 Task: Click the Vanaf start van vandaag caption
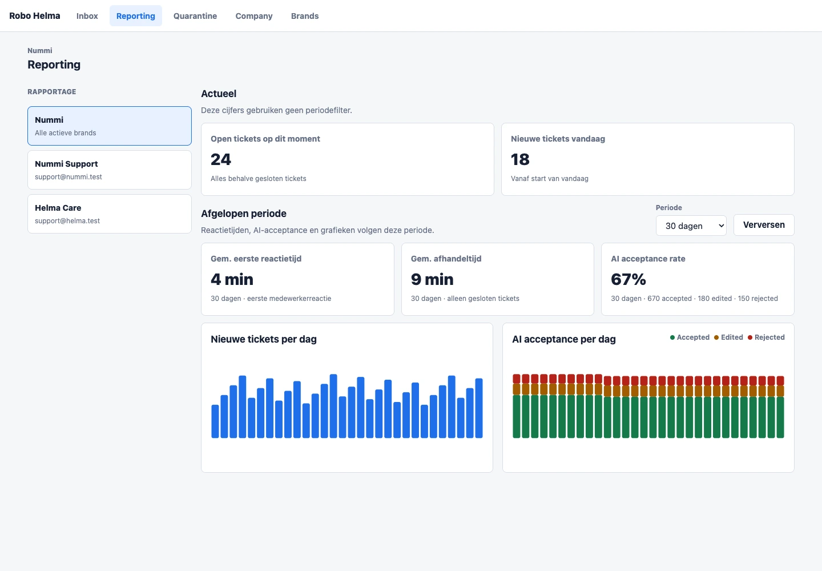pos(550,179)
